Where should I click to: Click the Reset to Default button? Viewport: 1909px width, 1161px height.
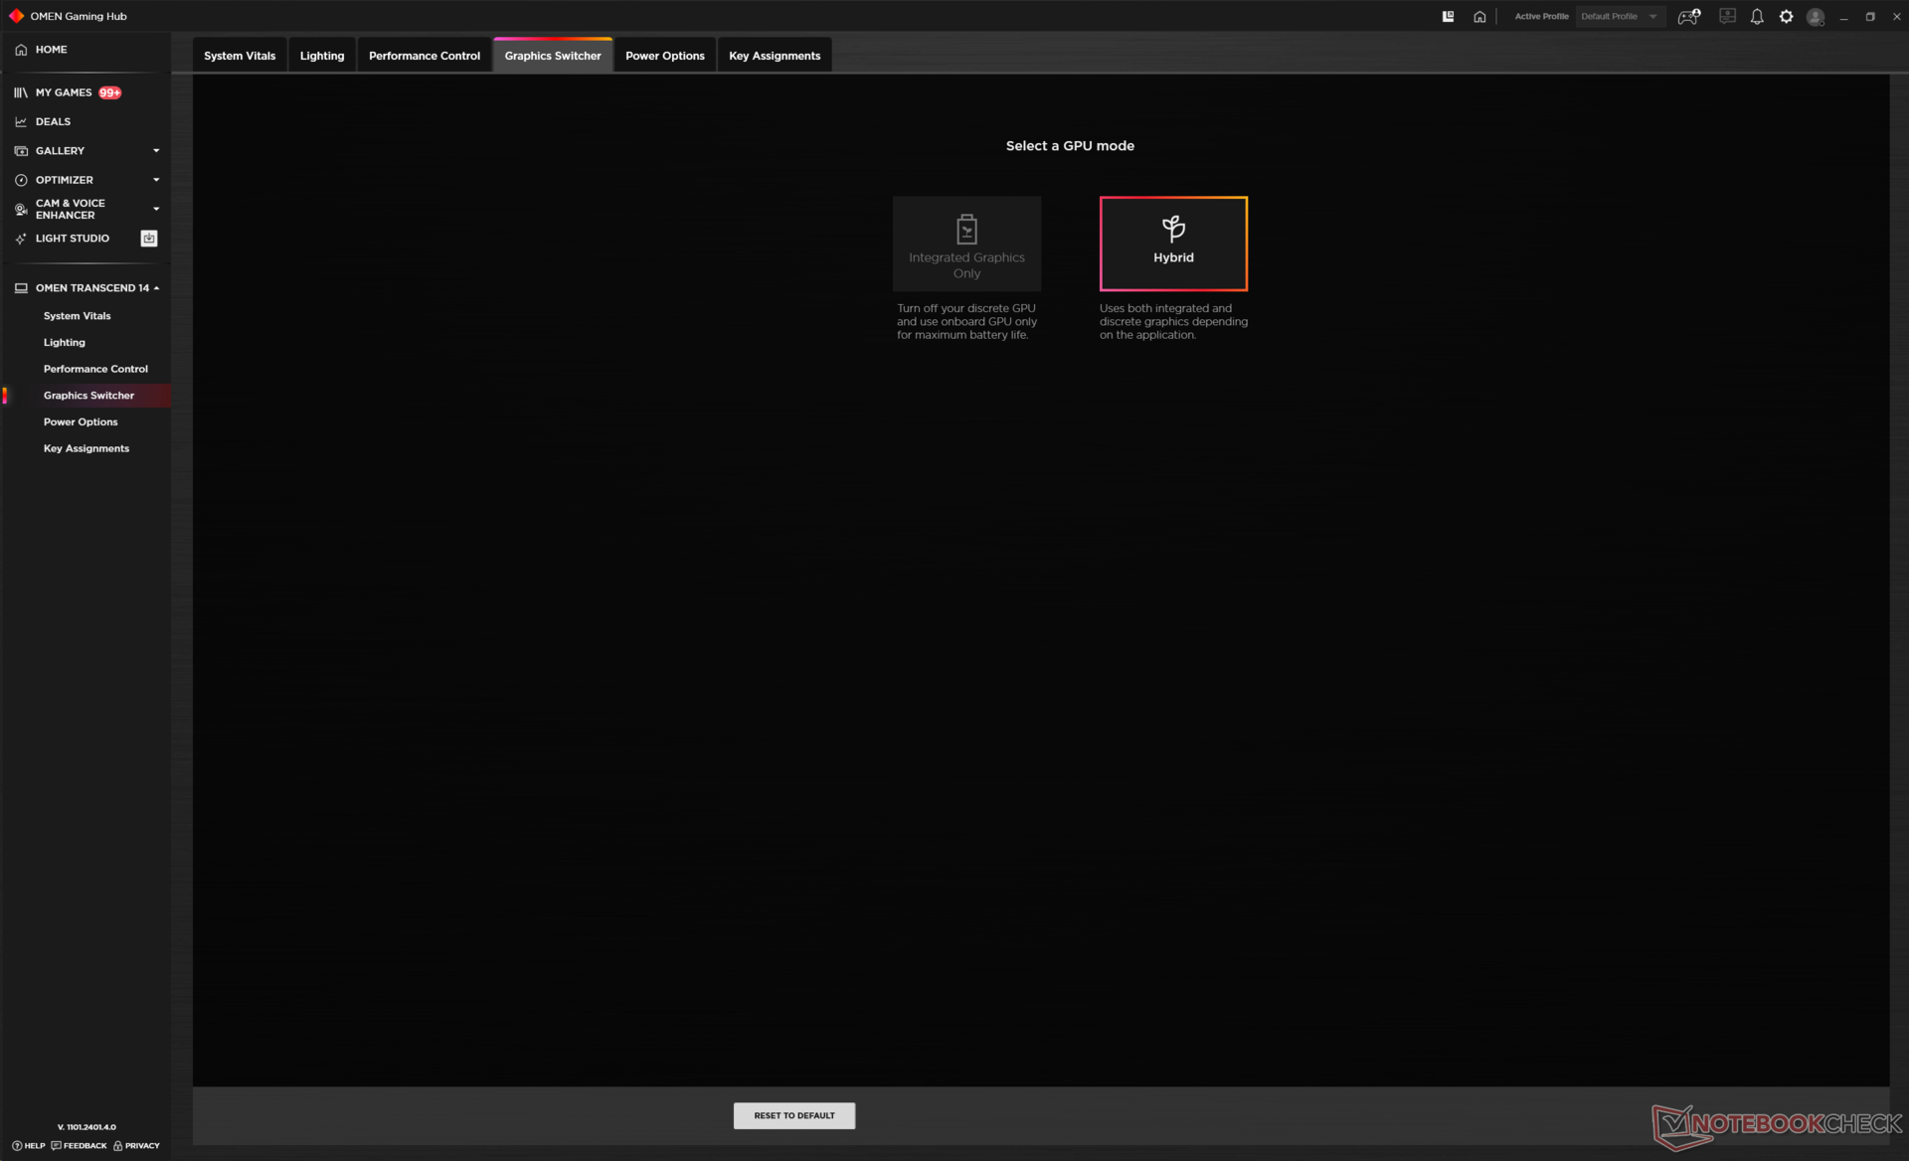(793, 1115)
